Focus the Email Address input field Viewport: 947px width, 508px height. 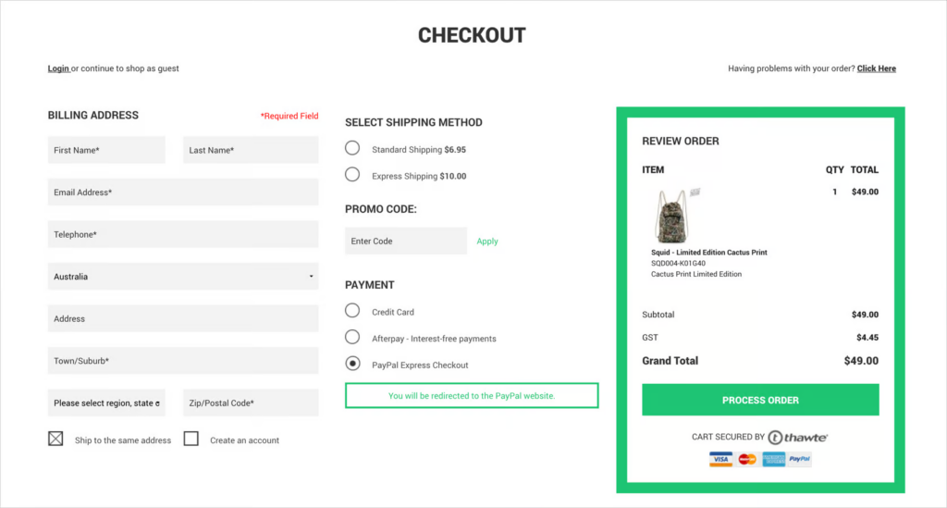click(x=183, y=192)
